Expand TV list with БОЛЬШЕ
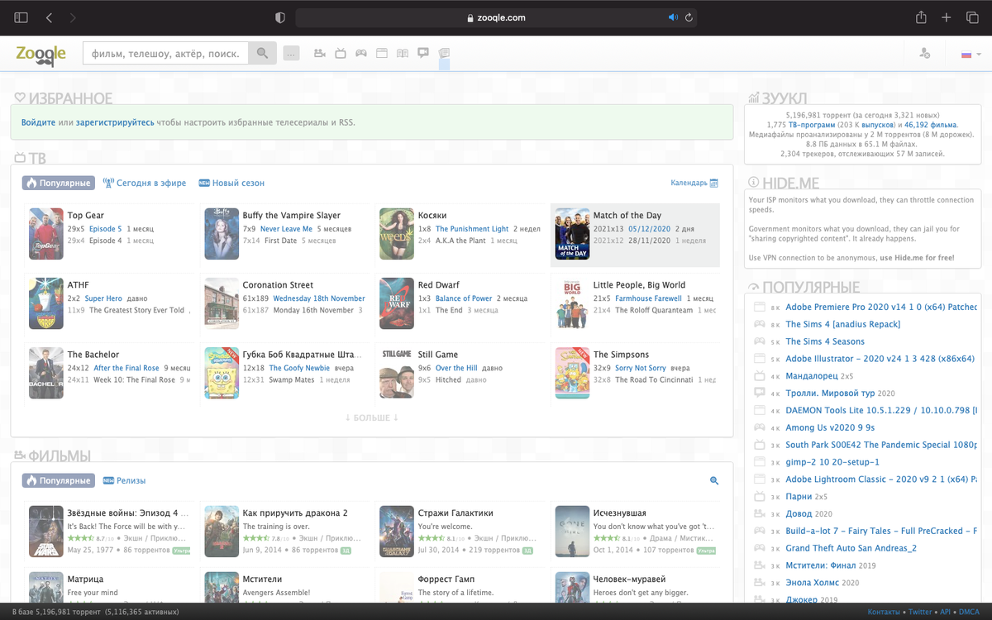The height and width of the screenshot is (620, 992). tap(372, 417)
